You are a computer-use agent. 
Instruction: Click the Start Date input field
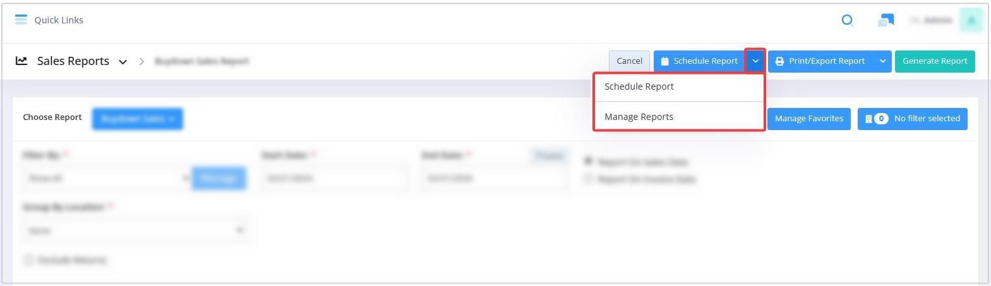click(335, 179)
